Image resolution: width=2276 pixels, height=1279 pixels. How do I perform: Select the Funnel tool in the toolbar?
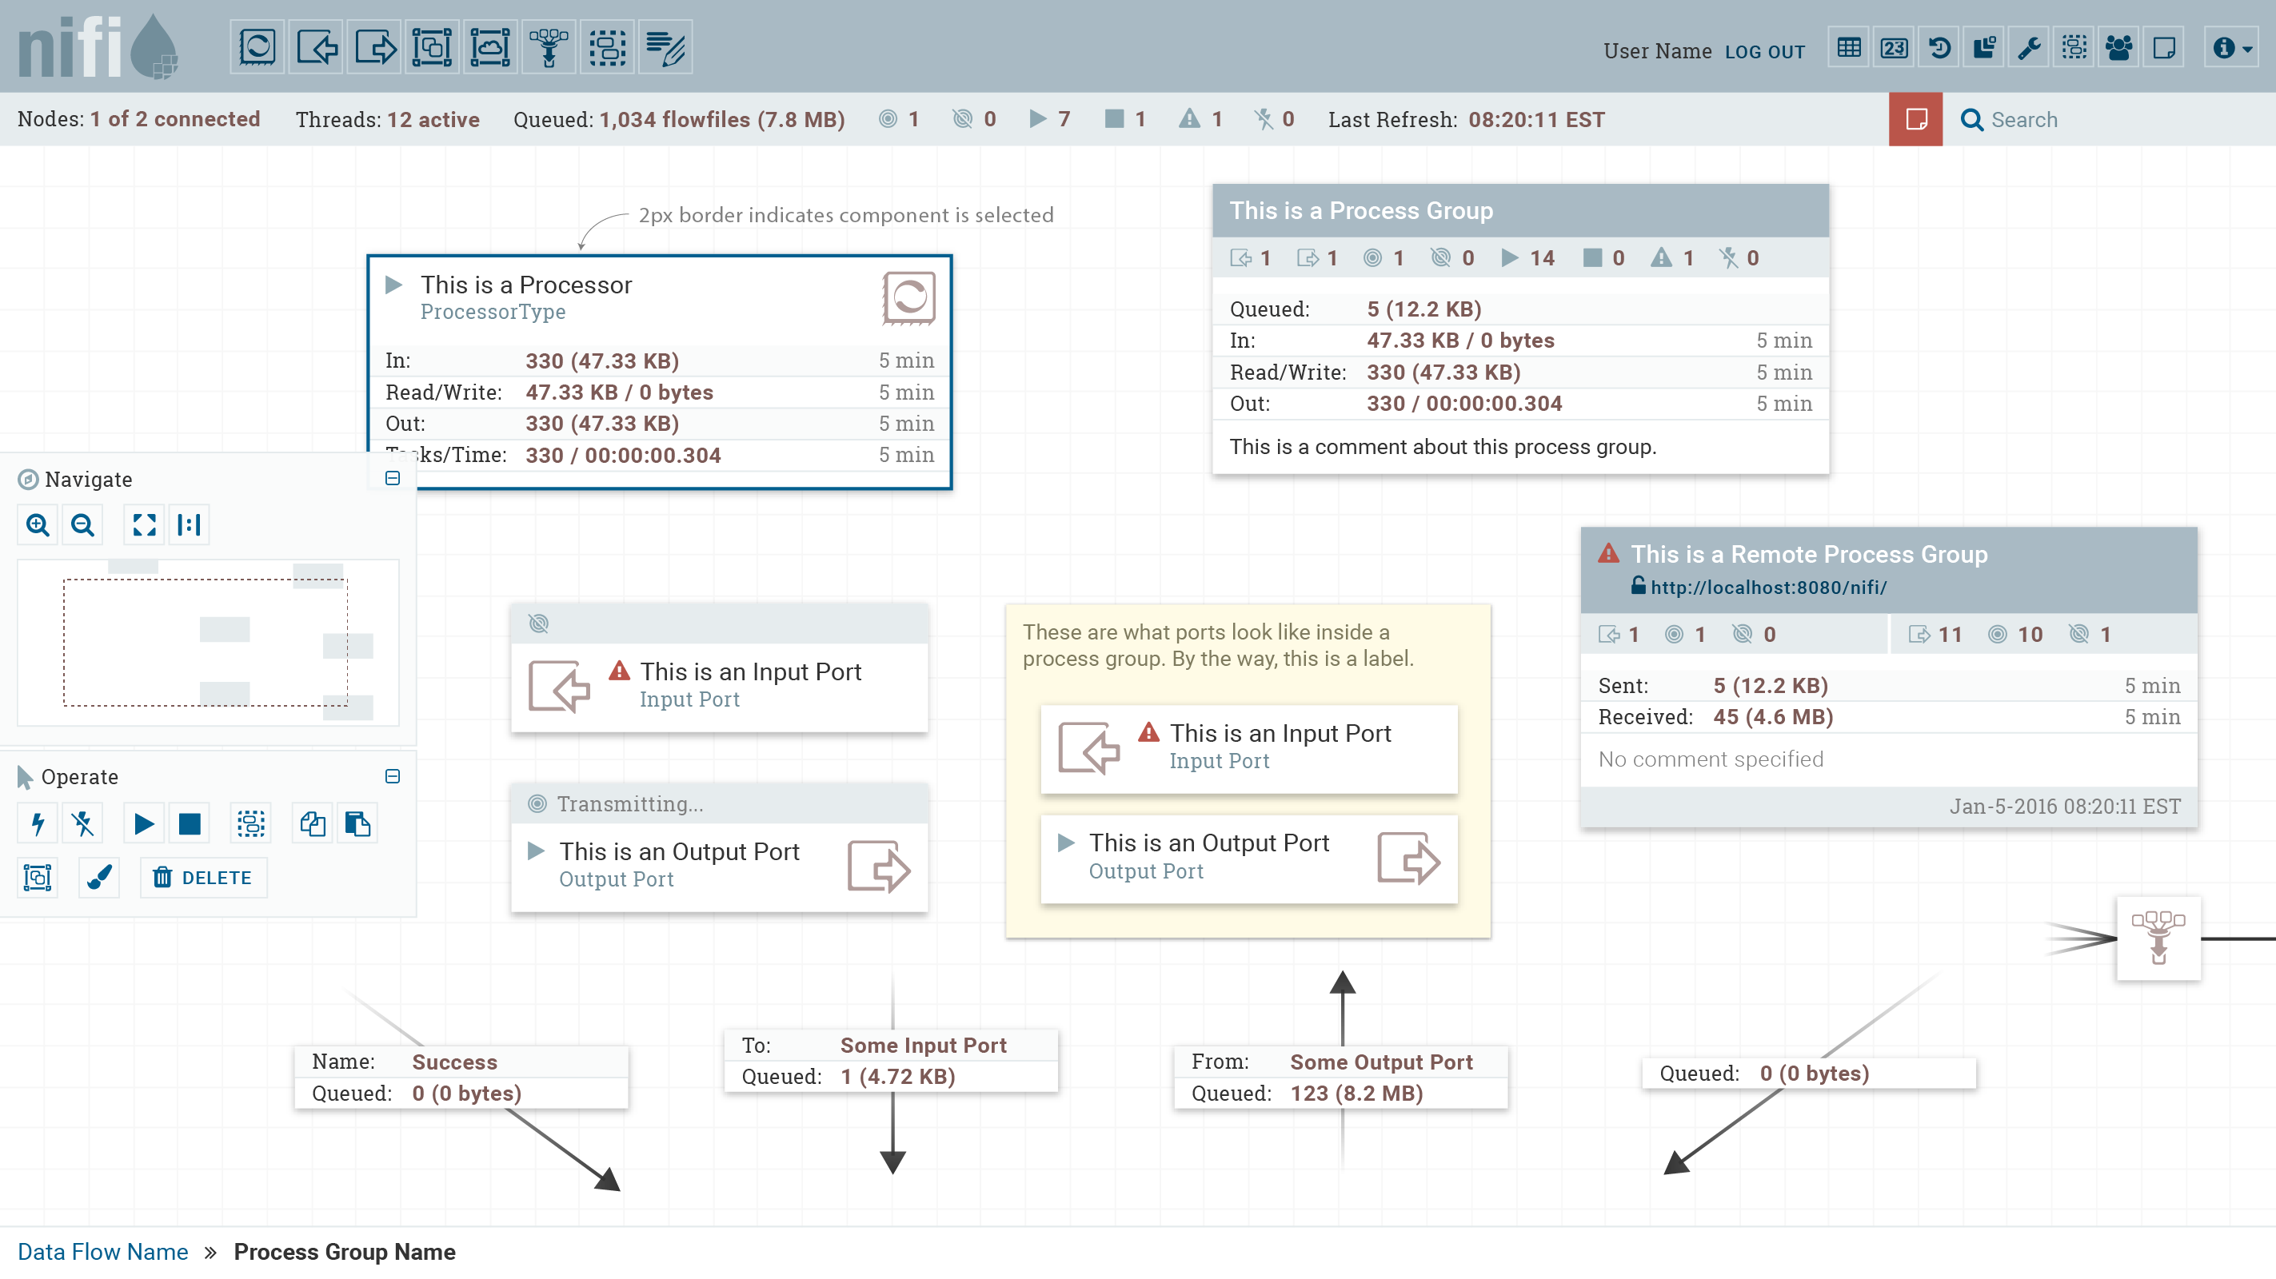tap(549, 47)
